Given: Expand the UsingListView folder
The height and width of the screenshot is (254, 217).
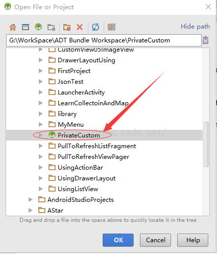Looking at the screenshot, I should point(41,189).
